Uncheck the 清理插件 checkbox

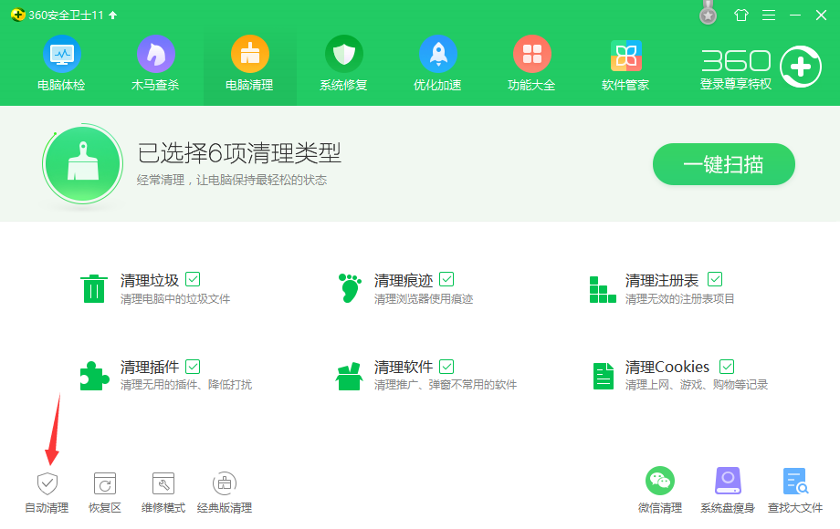click(x=193, y=367)
